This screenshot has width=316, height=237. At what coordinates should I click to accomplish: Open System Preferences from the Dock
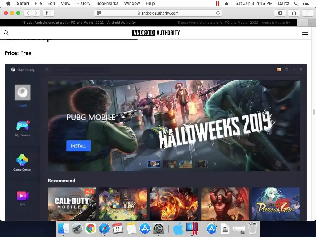[159, 229]
